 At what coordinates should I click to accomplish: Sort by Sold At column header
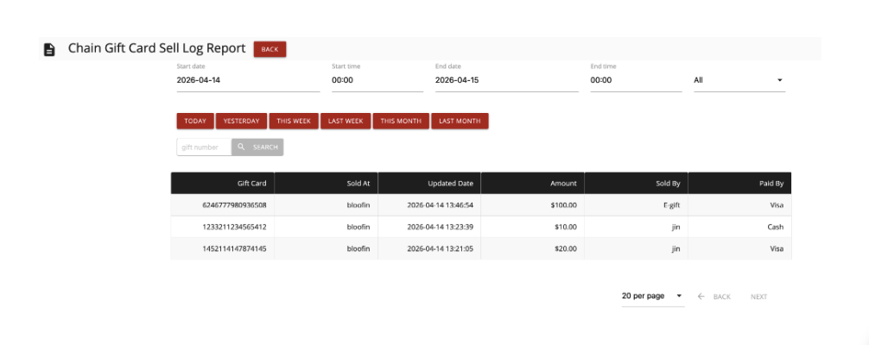[x=326, y=184]
